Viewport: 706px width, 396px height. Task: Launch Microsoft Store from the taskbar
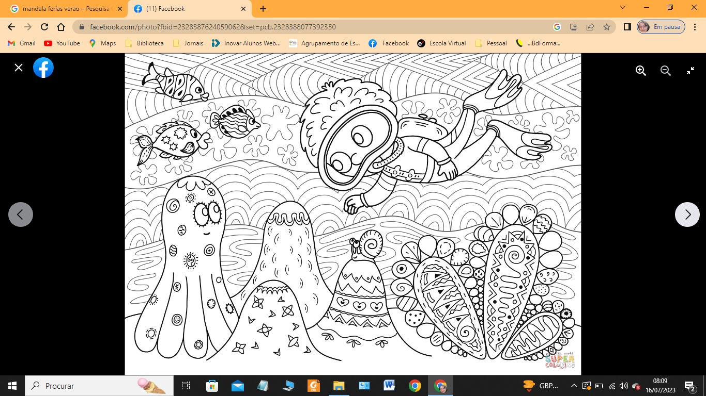[x=212, y=386]
